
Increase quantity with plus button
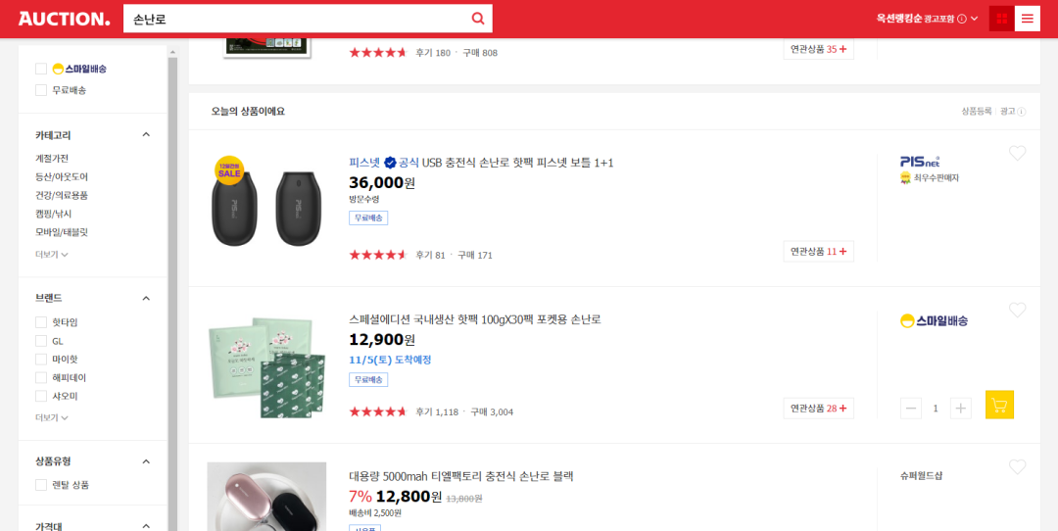(961, 409)
